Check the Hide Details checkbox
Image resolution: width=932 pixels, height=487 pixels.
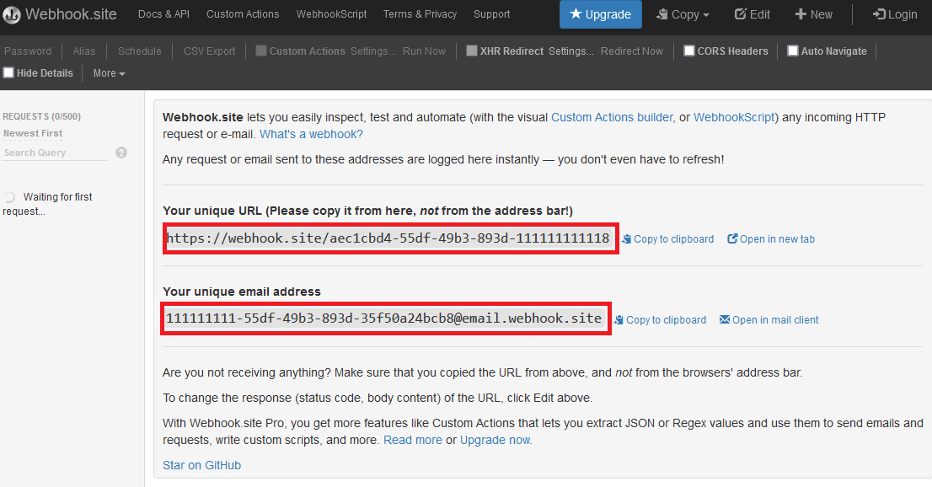8,72
